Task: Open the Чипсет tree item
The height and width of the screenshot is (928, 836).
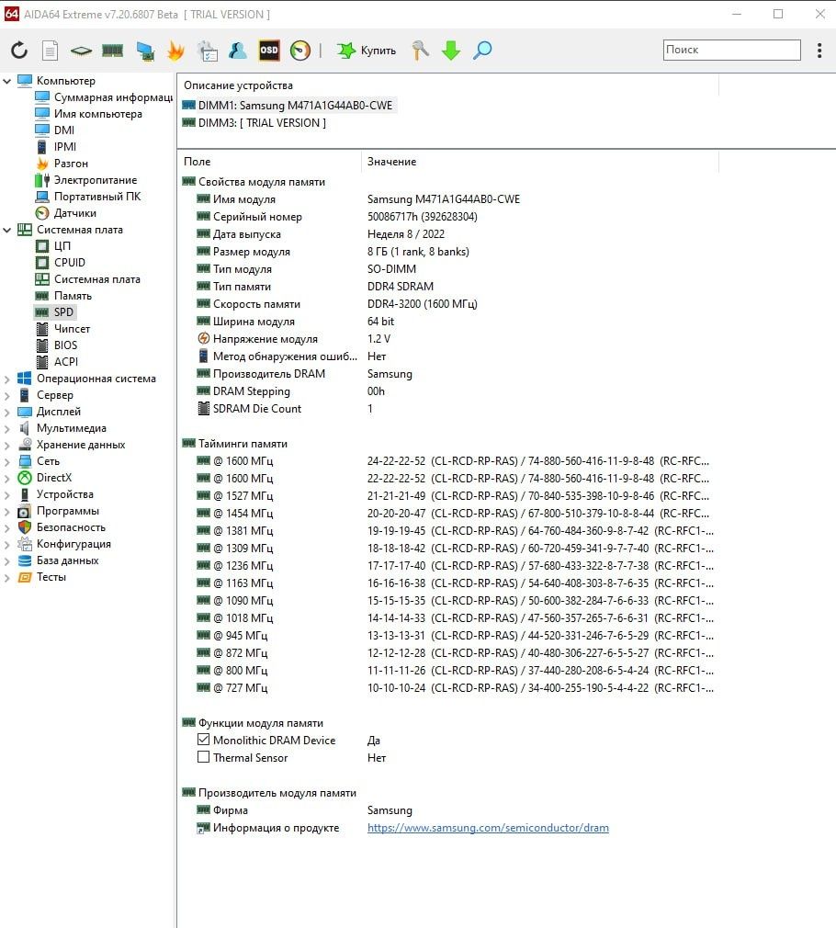Action: [62, 328]
